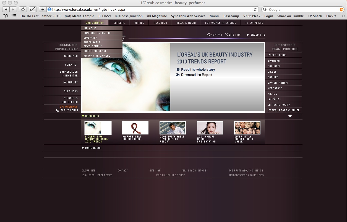Click the Contact speech bubble icon

(209, 35)
